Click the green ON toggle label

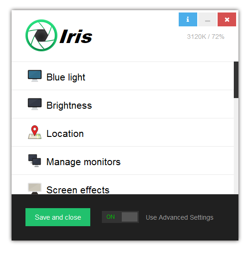[x=111, y=217]
